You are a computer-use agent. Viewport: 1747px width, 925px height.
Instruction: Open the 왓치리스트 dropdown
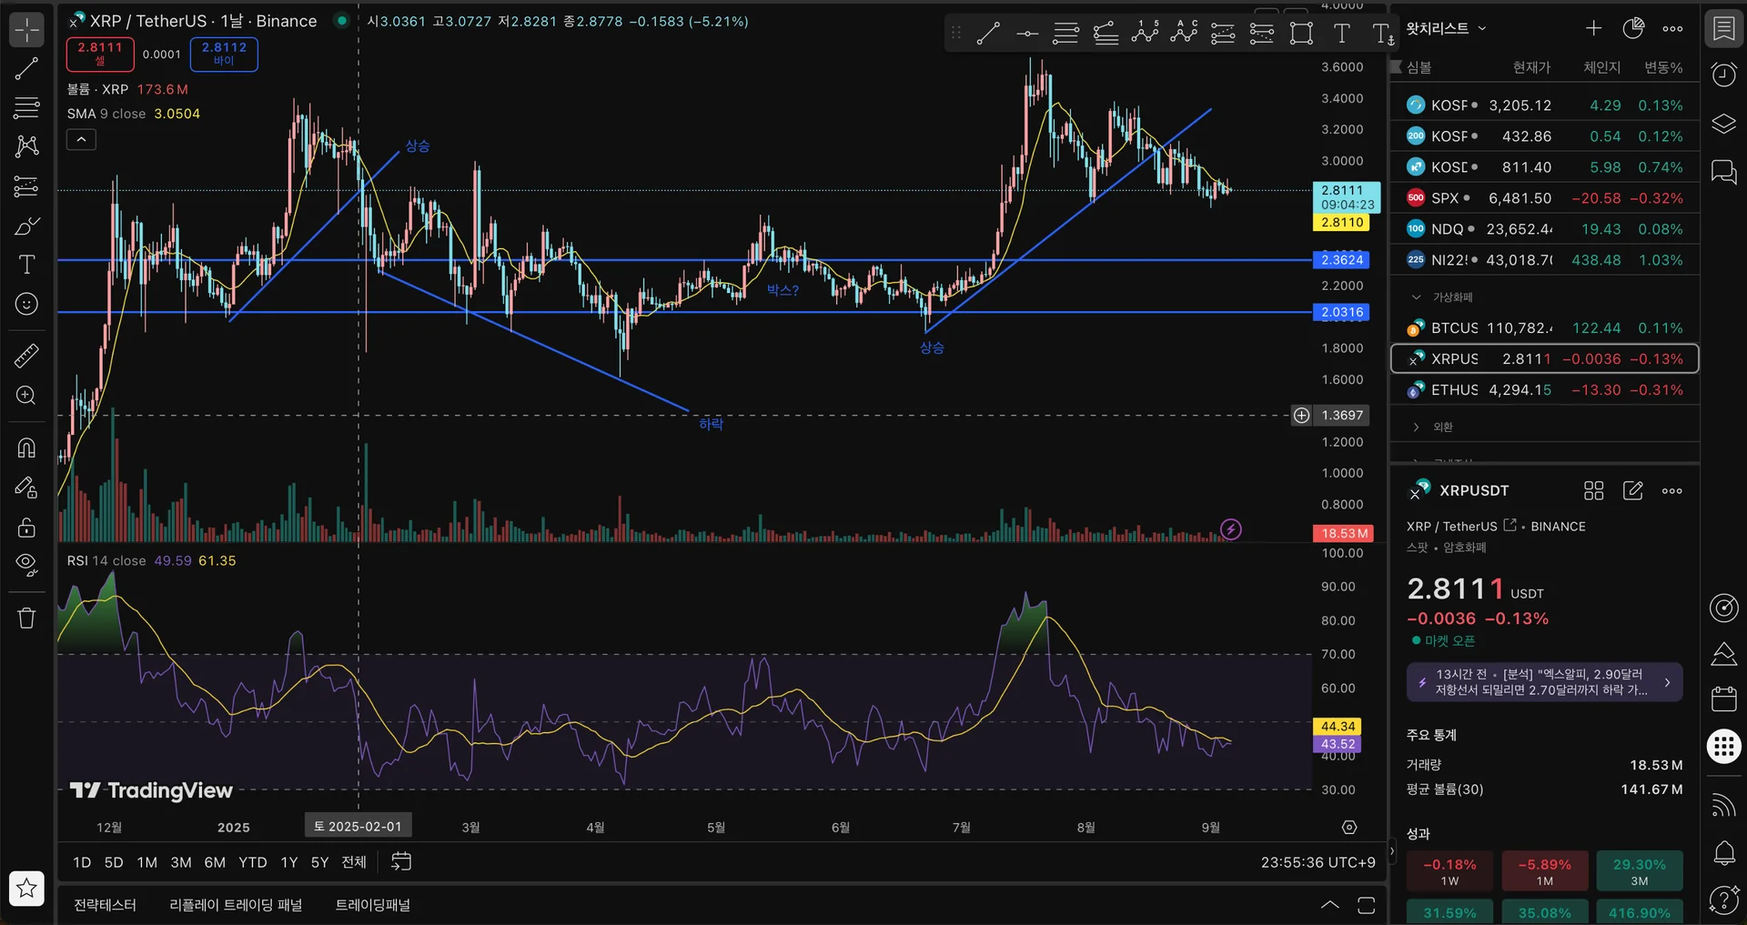click(1446, 28)
